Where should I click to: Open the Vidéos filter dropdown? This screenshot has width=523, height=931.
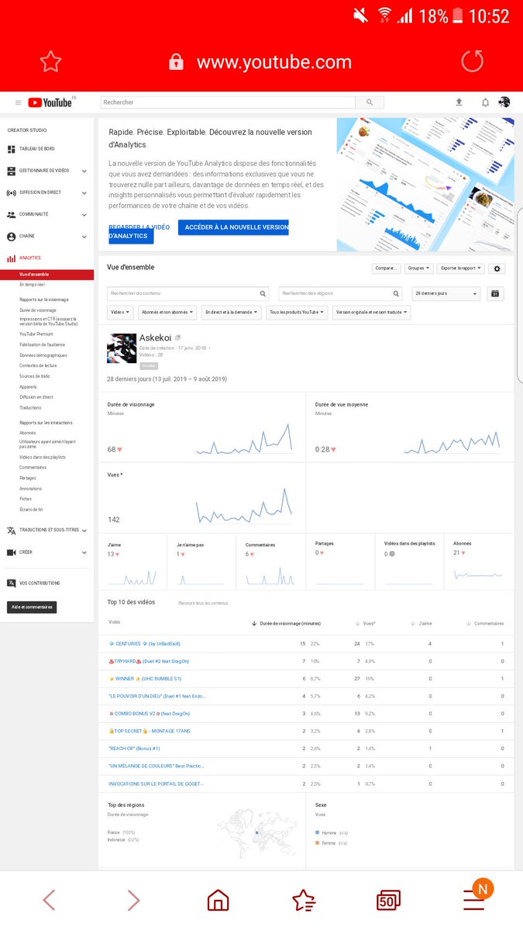(120, 313)
